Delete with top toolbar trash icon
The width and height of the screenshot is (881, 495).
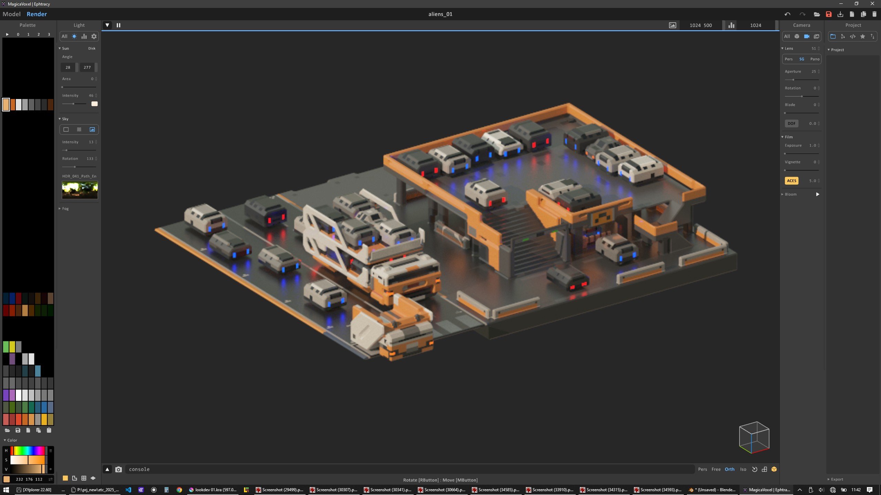pyautogui.click(x=874, y=14)
